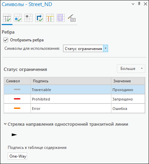
Task: Open the Turns symbology tab icon
Action: pyautogui.click(x=39, y=18)
